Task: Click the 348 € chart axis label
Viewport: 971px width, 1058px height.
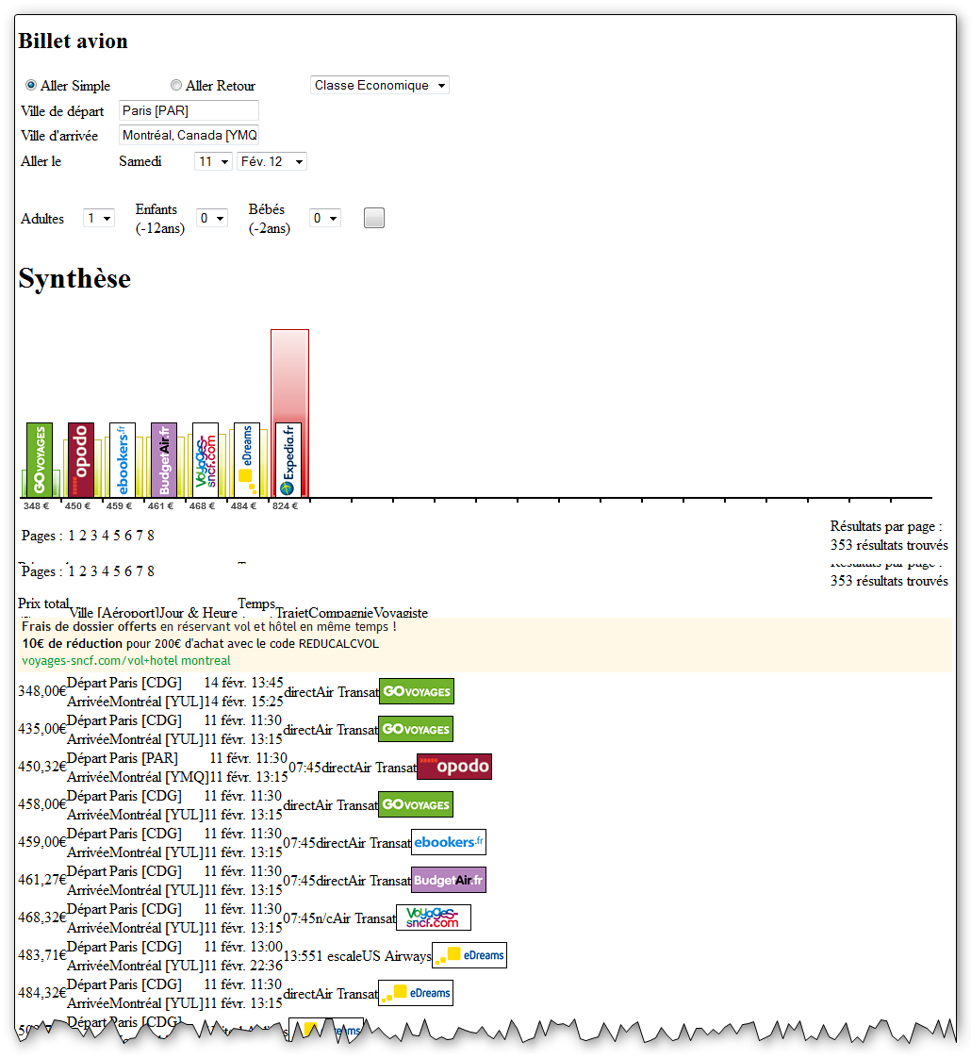Action: pyautogui.click(x=37, y=506)
